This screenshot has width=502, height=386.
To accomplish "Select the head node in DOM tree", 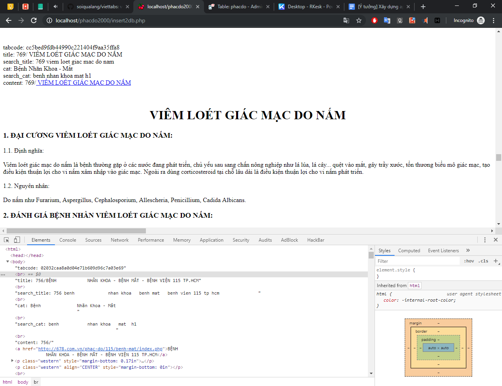I will click(27, 255).
